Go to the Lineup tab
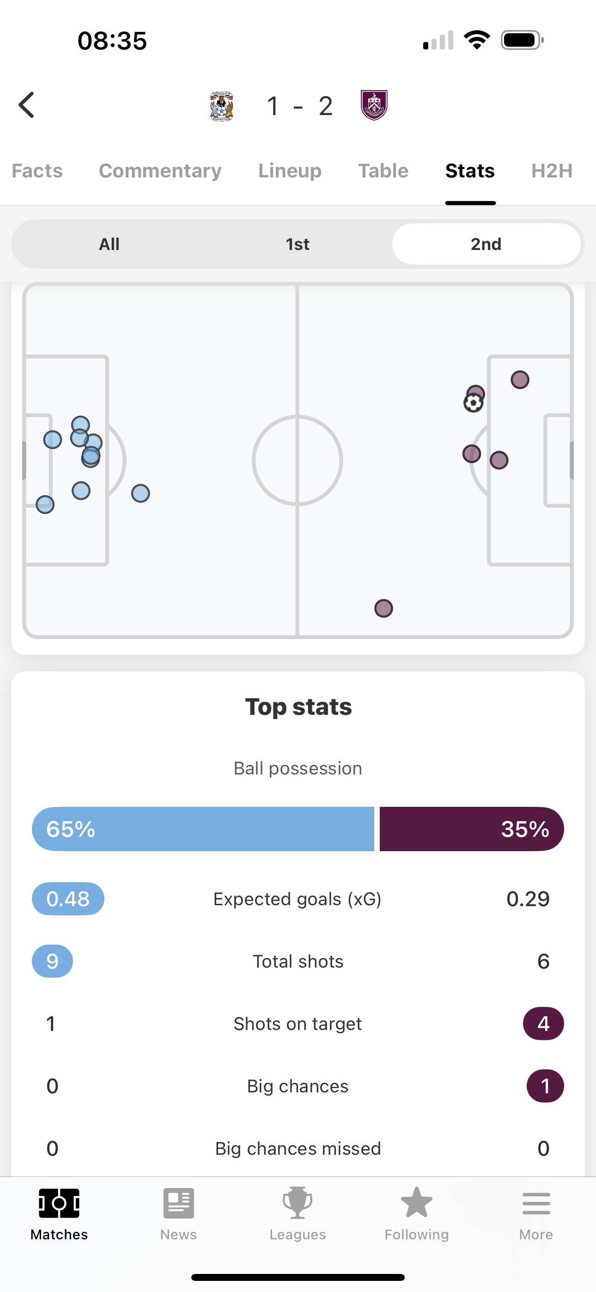This screenshot has width=596, height=1292. [x=290, y=171]
